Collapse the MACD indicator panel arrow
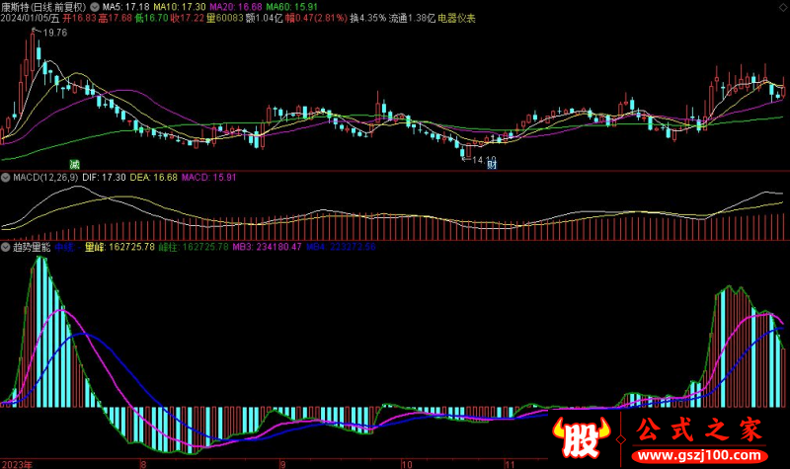 point(5,178)
